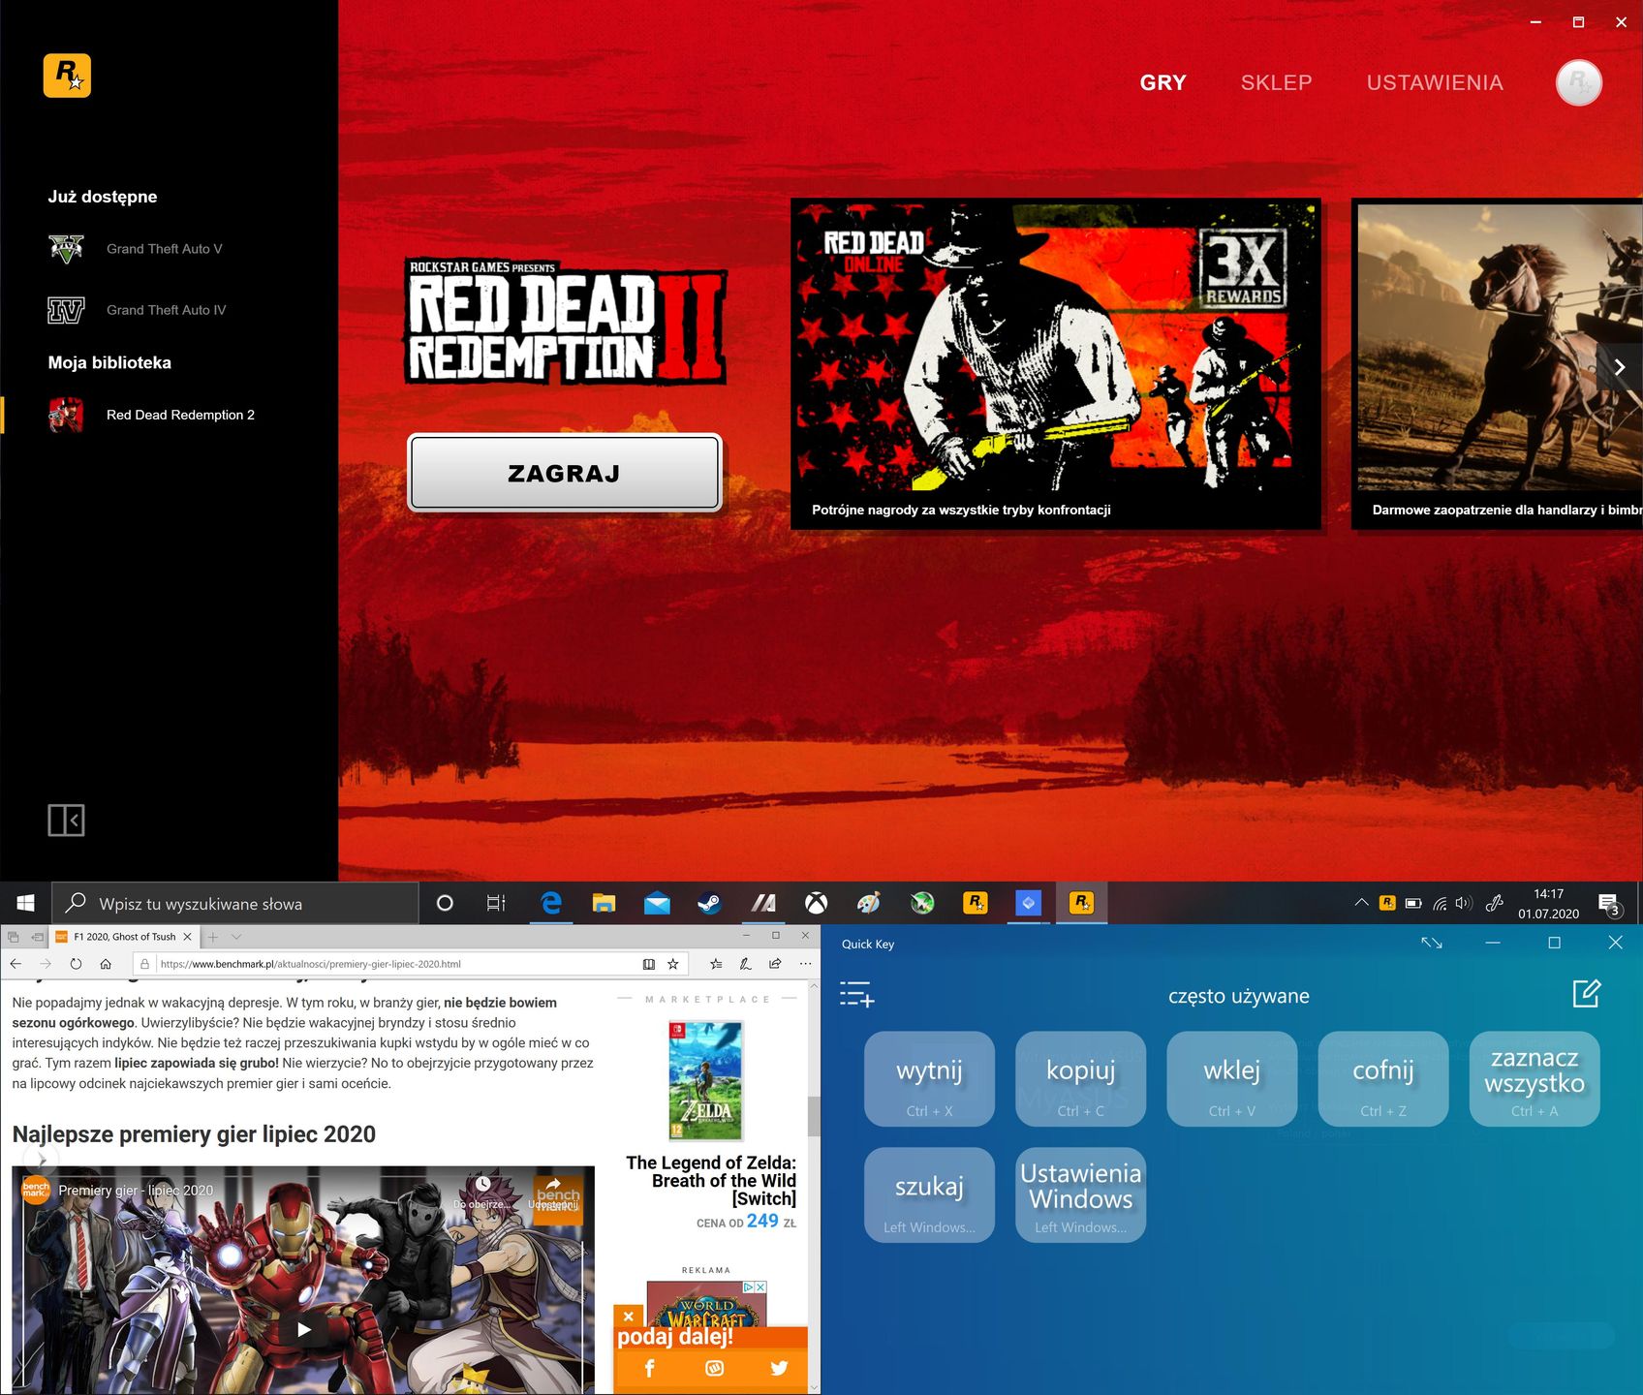1643x1395 pixels.
Task: Refresh the benchmark.pl page
Action: (76, 964)
